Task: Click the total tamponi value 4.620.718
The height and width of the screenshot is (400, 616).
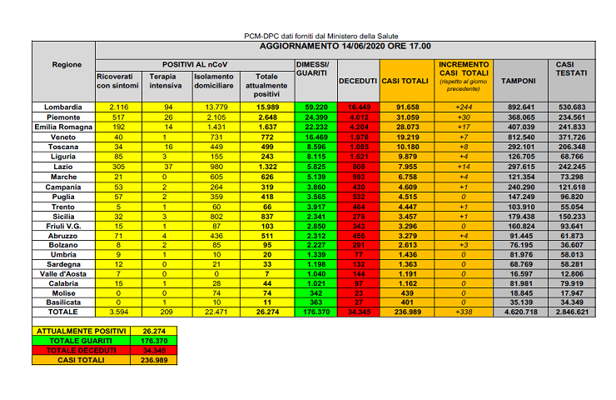Action: click(x=519, y=312)
